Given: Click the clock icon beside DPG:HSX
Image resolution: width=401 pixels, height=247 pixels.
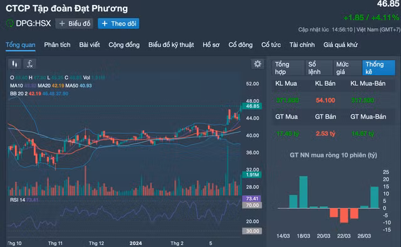Looking at the screenshot, I should pos(10,24).
